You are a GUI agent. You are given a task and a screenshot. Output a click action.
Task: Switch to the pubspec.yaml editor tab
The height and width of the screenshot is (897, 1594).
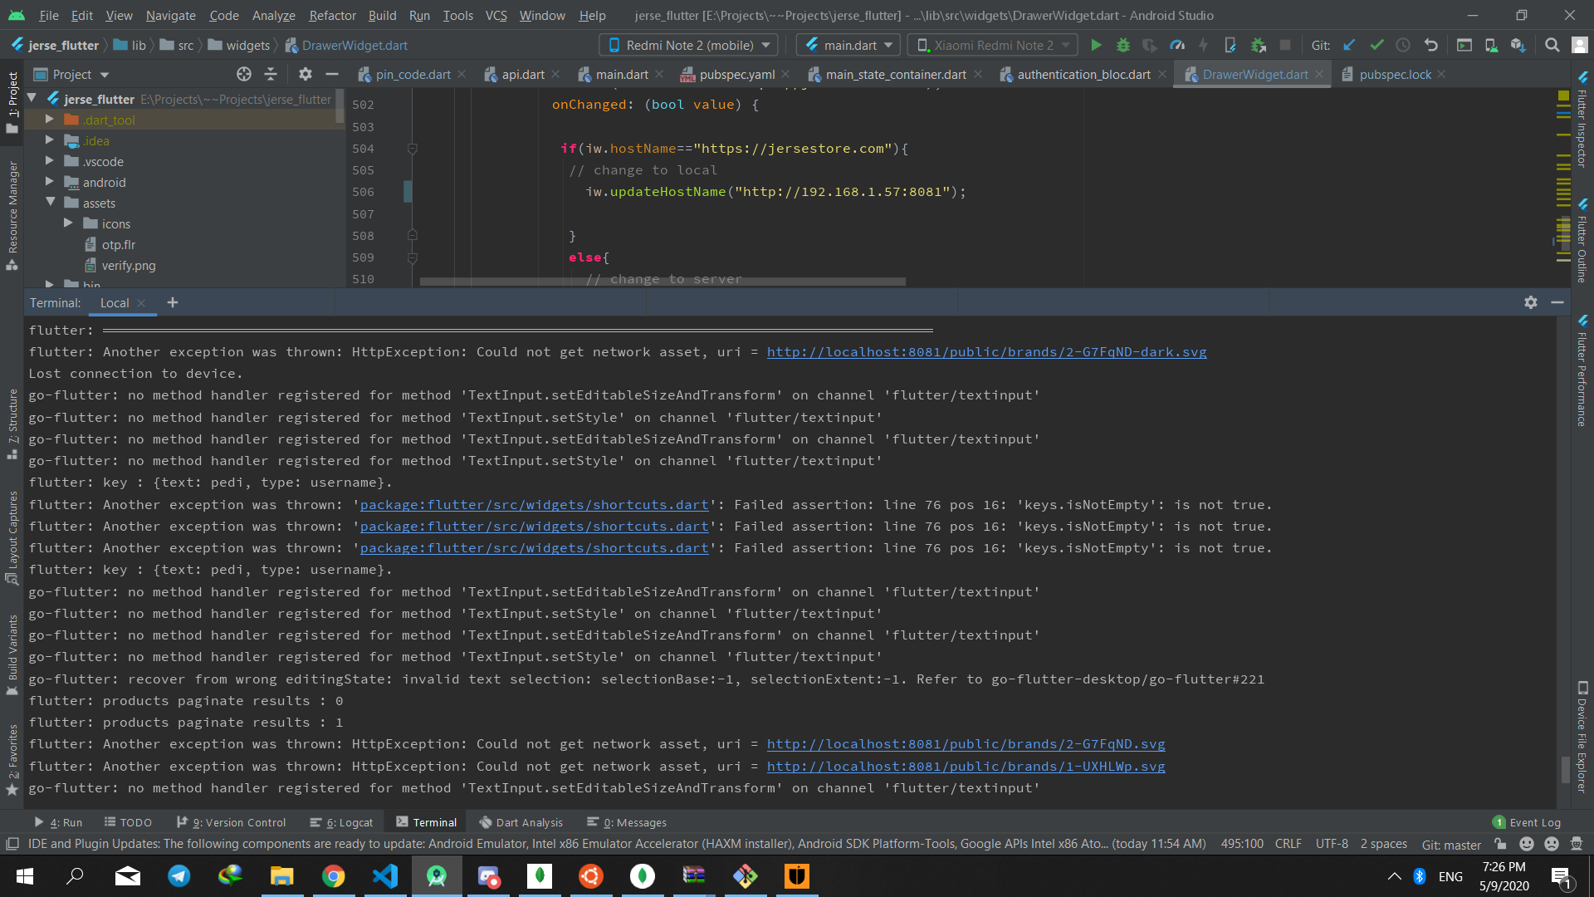coord(736,75)
